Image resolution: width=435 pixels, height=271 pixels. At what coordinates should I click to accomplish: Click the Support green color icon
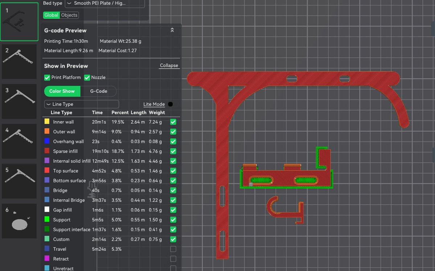(x=47, y=219)
